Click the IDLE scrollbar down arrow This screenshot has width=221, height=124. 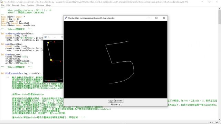pyautogui.click(x=220, y=120)
